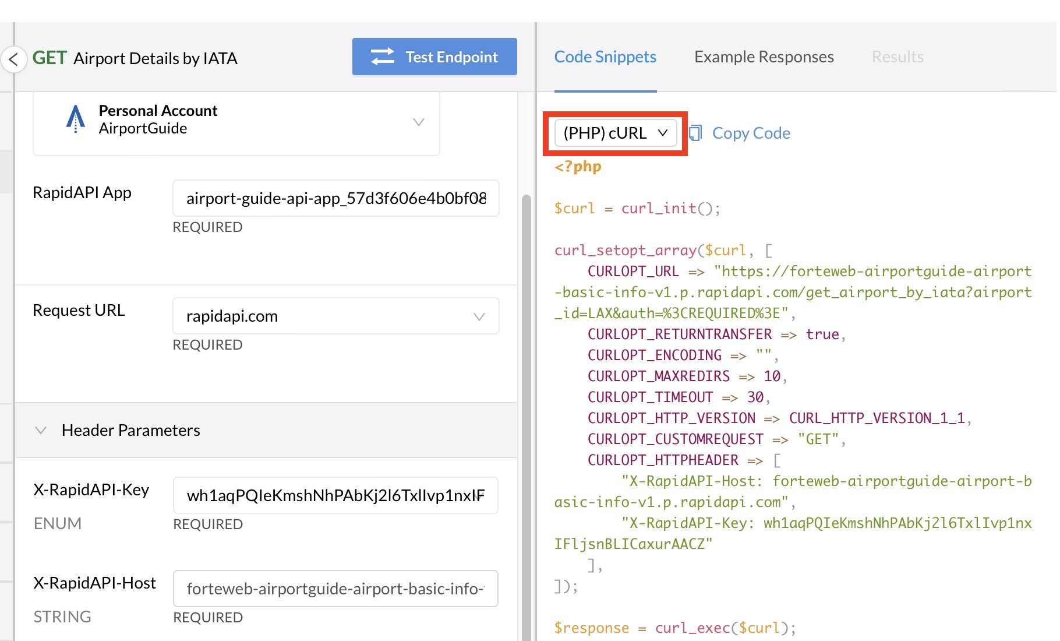1060x641 pixels.
Task: Click the Copy Code link
Action: (751, 133)
